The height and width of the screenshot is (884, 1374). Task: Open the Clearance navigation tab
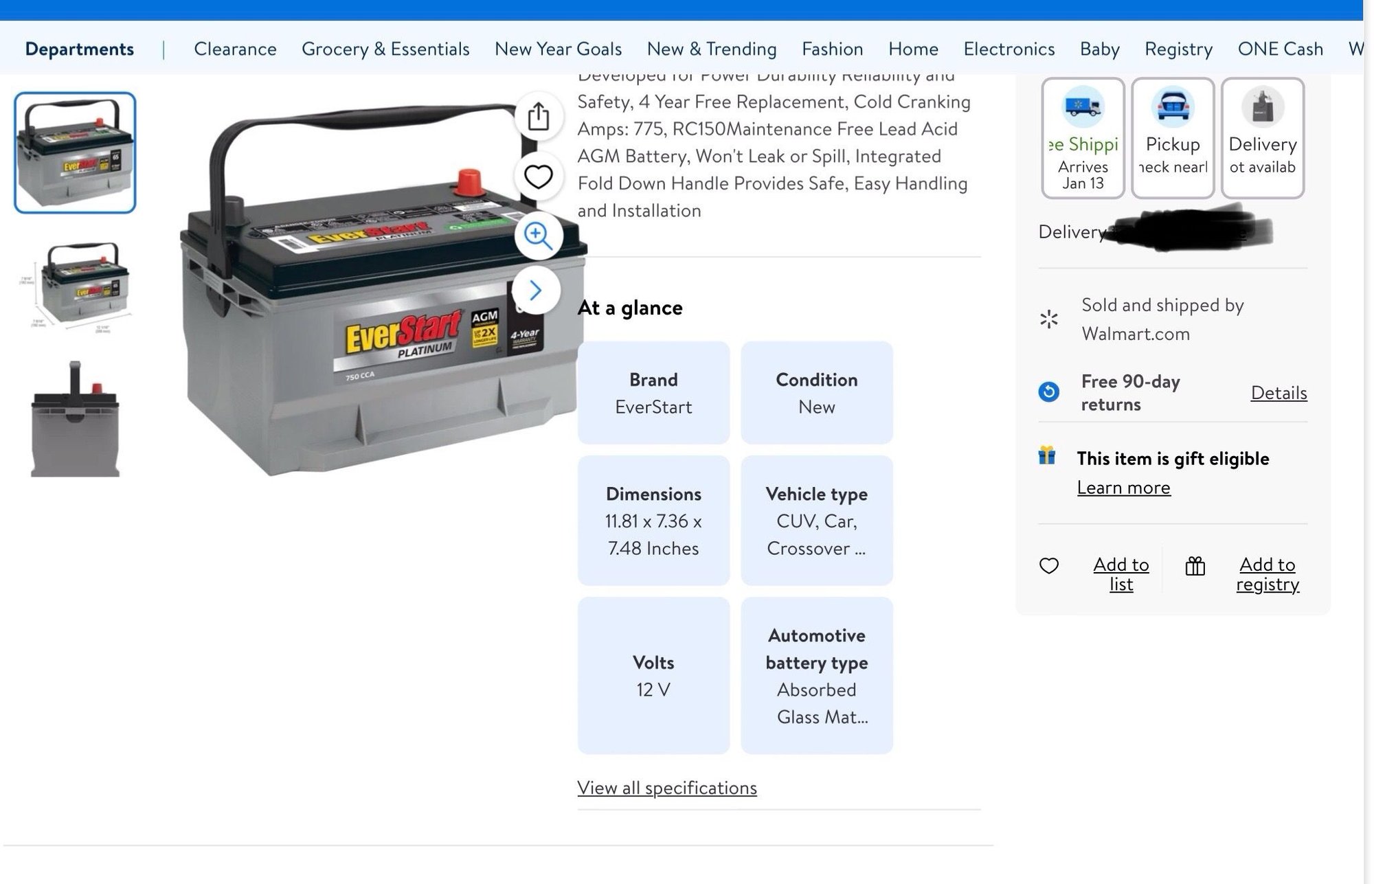tap(235, 49)
